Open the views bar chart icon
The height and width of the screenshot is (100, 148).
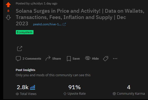tap(32, 87)
